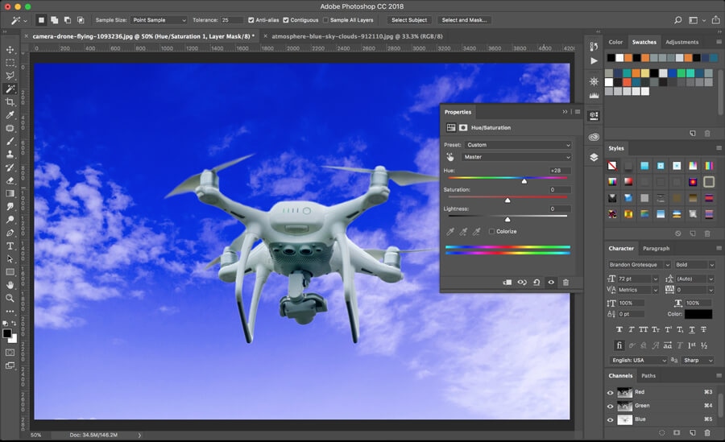Click the Zoom tool in toolbar
The image size is (725, 442).
(10, 298)
